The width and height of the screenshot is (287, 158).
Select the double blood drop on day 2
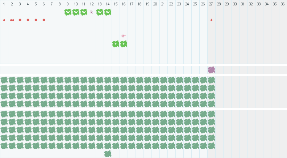(x=12, y=20)
